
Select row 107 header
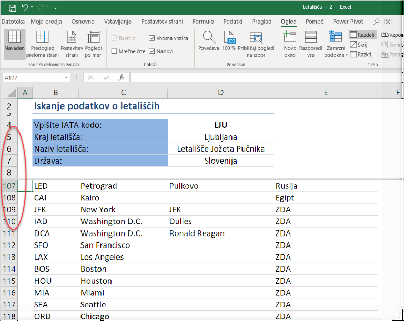pos(9,186)
